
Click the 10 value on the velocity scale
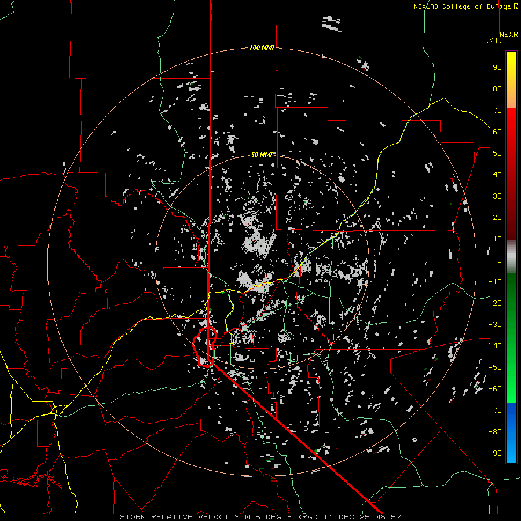click(x=497, y=239)
